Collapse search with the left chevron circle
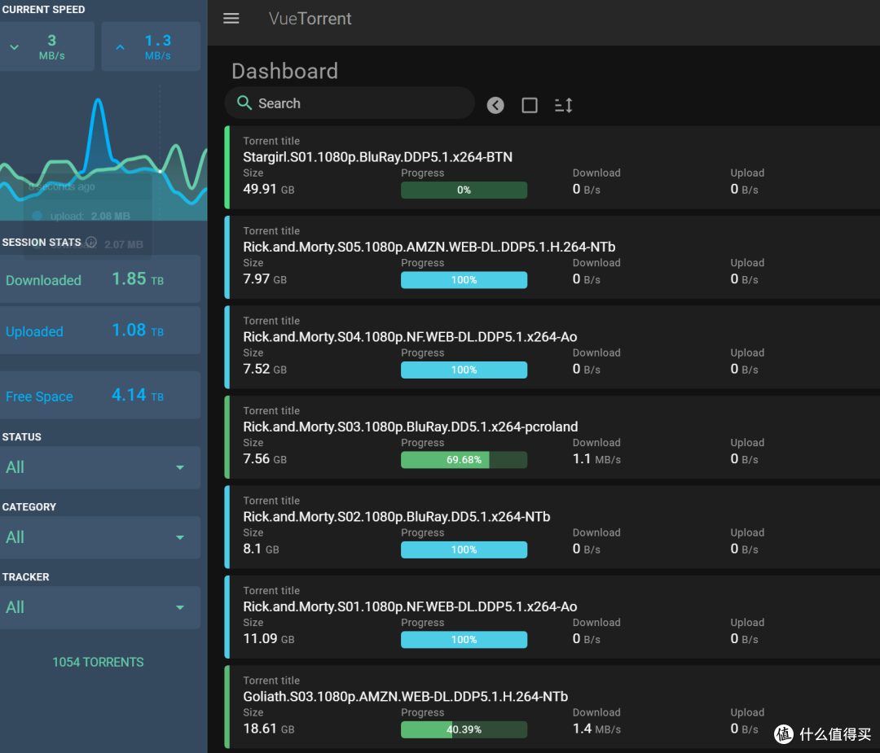The height and width of the screenshot is (753, 880). [495, 105]
